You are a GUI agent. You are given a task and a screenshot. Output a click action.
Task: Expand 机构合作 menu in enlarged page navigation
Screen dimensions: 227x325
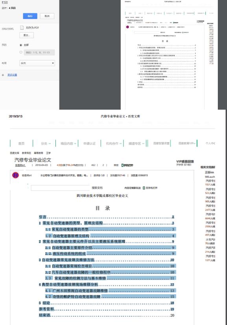coord(114,144)
